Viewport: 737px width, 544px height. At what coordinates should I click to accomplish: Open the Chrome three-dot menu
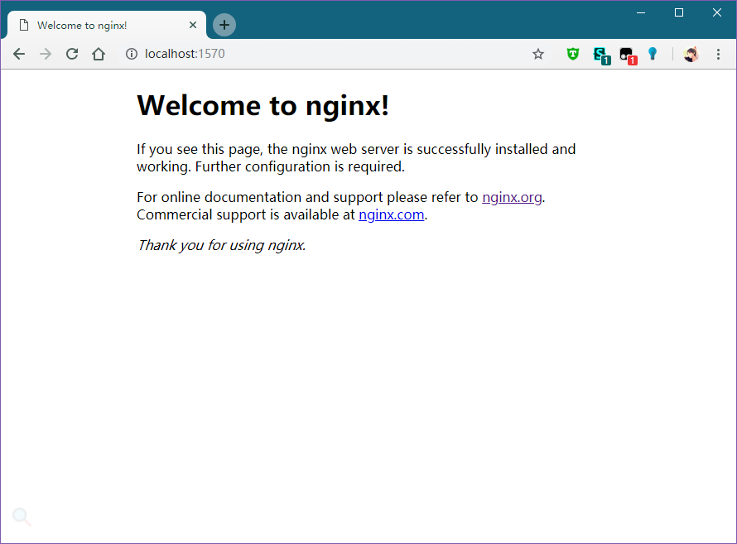pos(718,54)
